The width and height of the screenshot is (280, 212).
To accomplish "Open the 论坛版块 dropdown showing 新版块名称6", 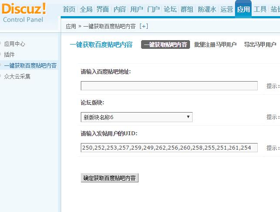I will [x=137, y=117].
